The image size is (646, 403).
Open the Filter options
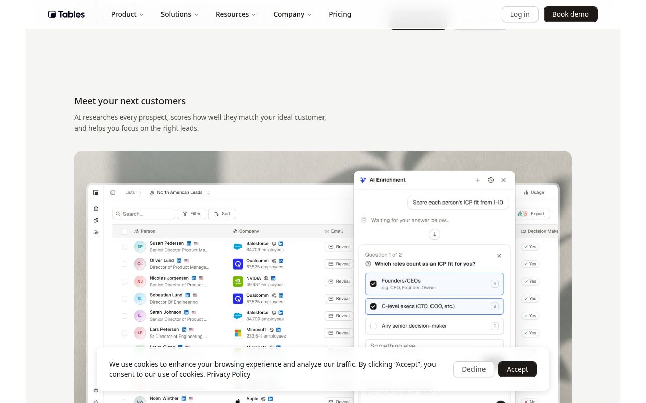click(x=191, y=214)
